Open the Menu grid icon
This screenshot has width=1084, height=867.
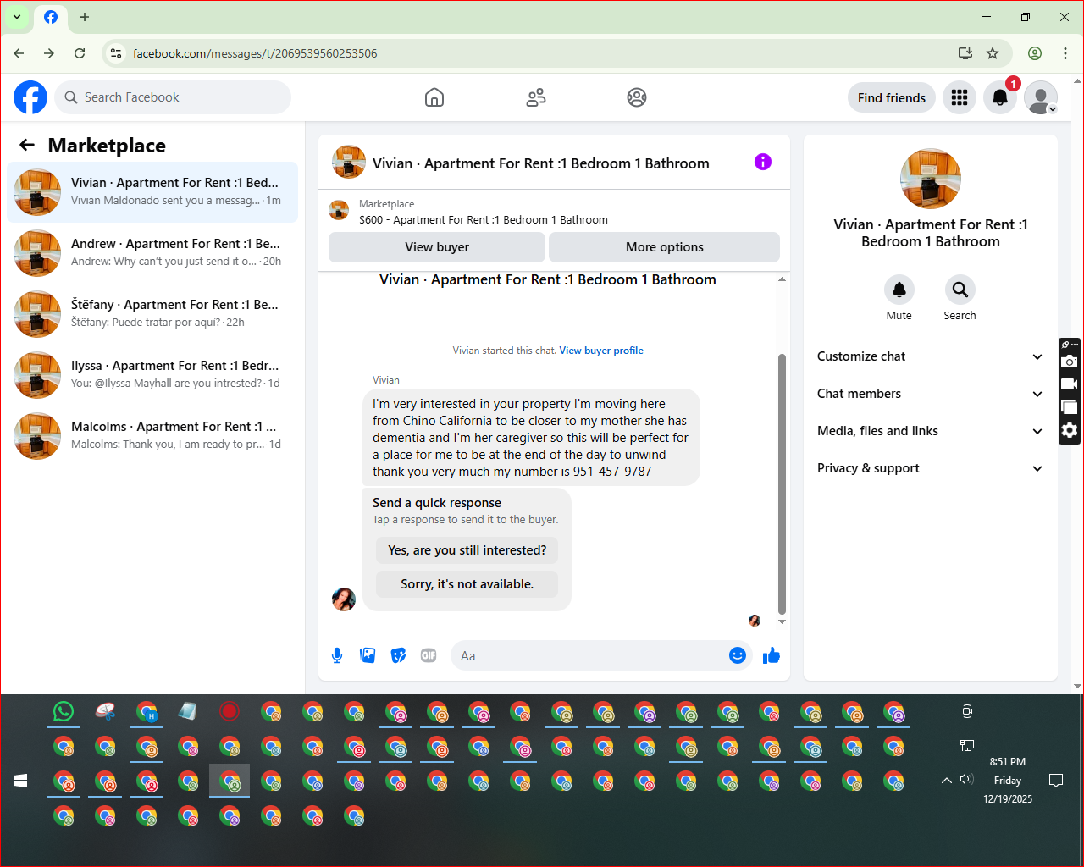960,97
